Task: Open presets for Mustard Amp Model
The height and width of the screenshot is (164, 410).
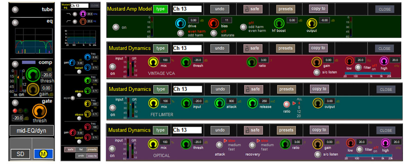Action: [x=285, y=9]
